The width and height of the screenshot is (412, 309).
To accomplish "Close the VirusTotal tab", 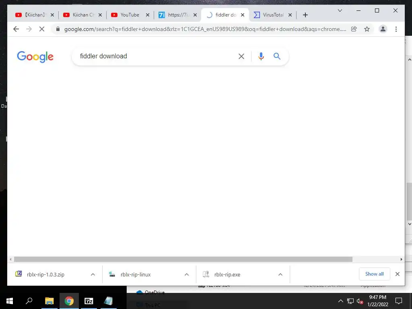I will 290,15.
